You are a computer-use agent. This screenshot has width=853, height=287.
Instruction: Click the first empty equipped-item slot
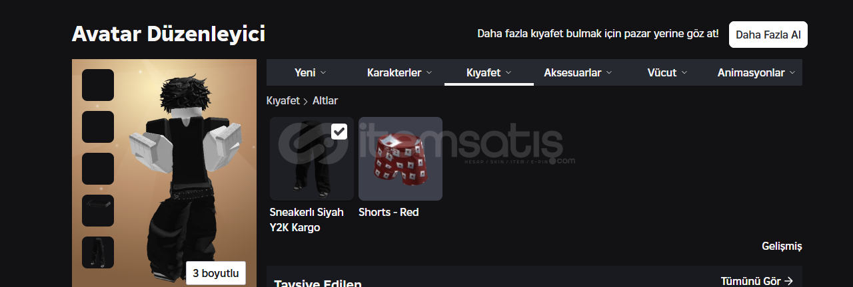click(98, 85)
